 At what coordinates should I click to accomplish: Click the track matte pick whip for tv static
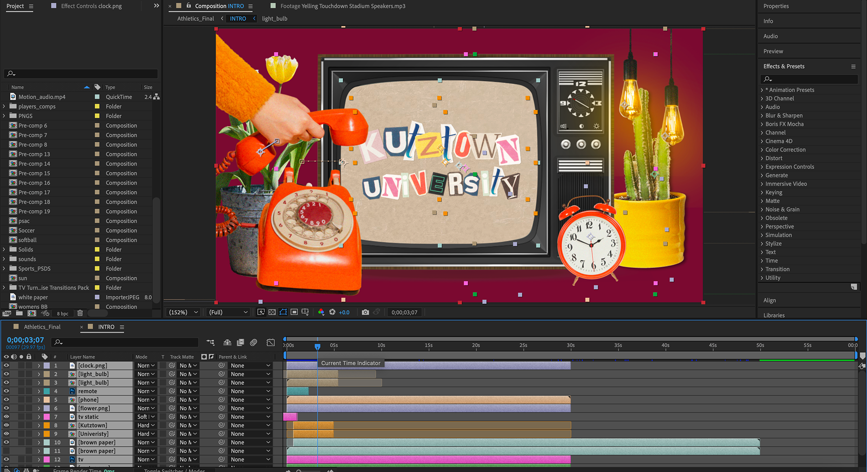172,417
